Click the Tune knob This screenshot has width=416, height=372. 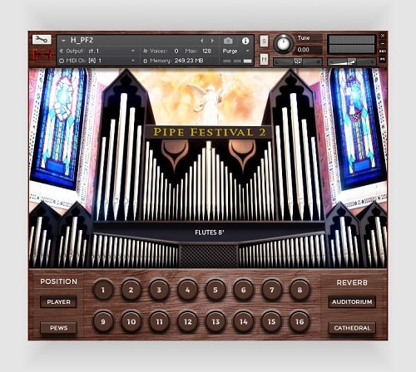coord(284,44)
